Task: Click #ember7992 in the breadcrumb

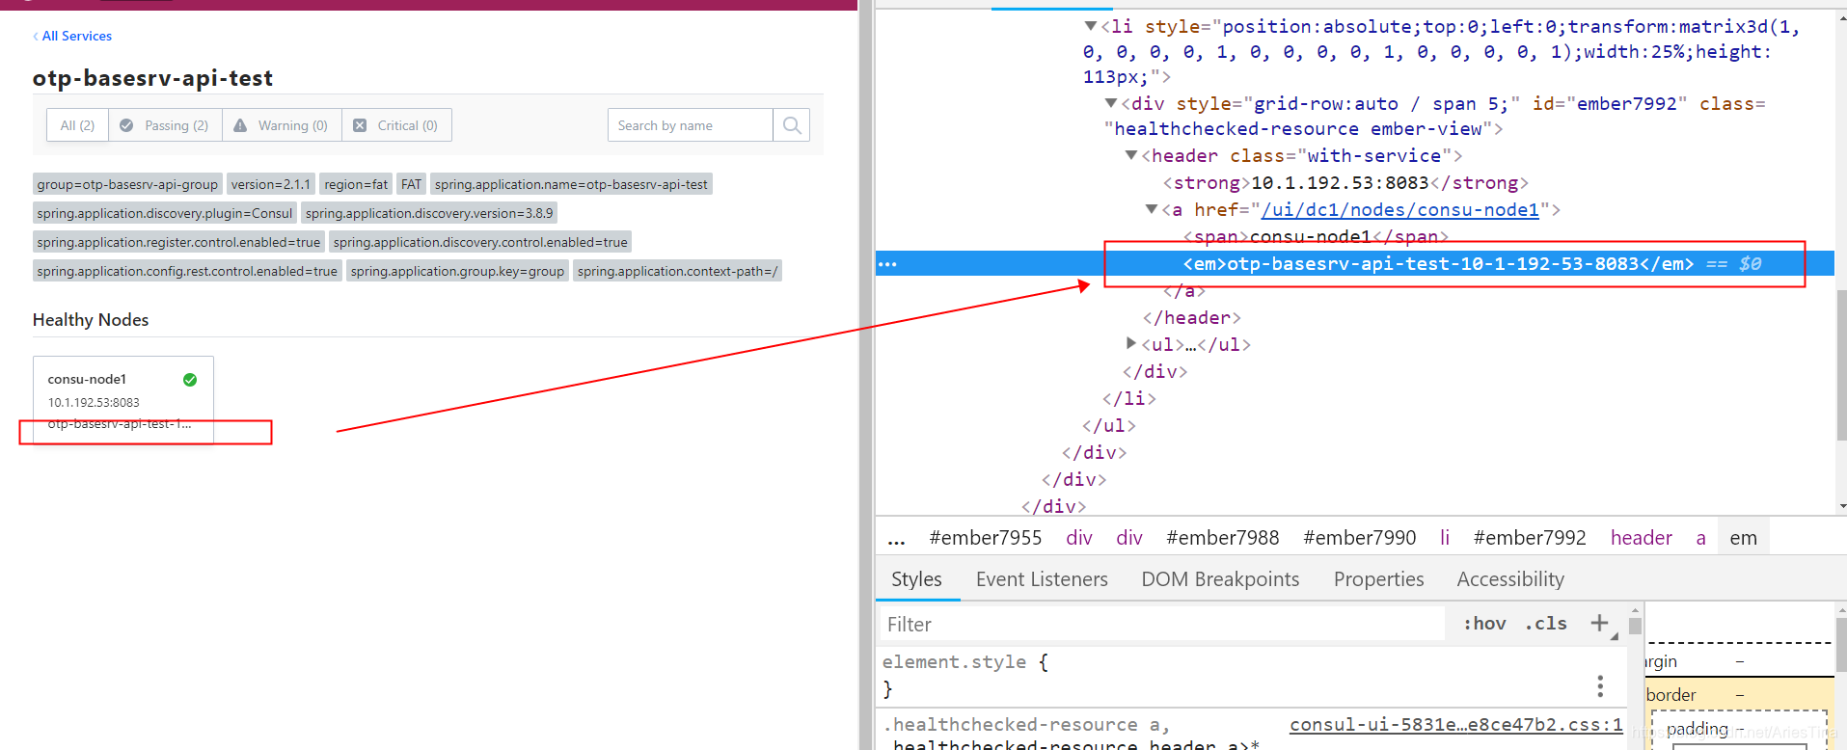Action: point(1530,538)
